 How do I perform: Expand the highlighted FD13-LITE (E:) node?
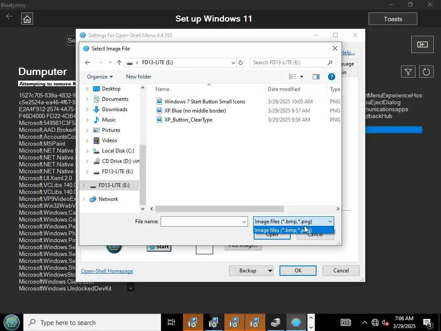click(x=84, y=185)
